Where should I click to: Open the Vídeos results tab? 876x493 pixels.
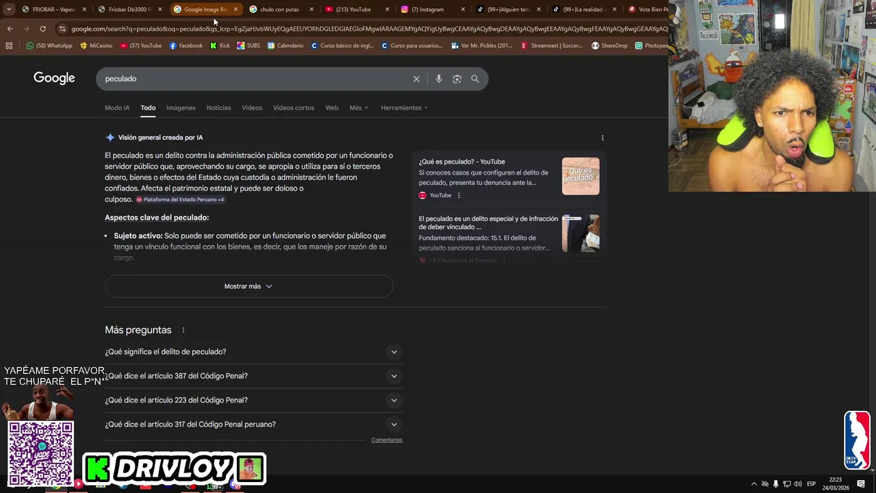[252, 108]
